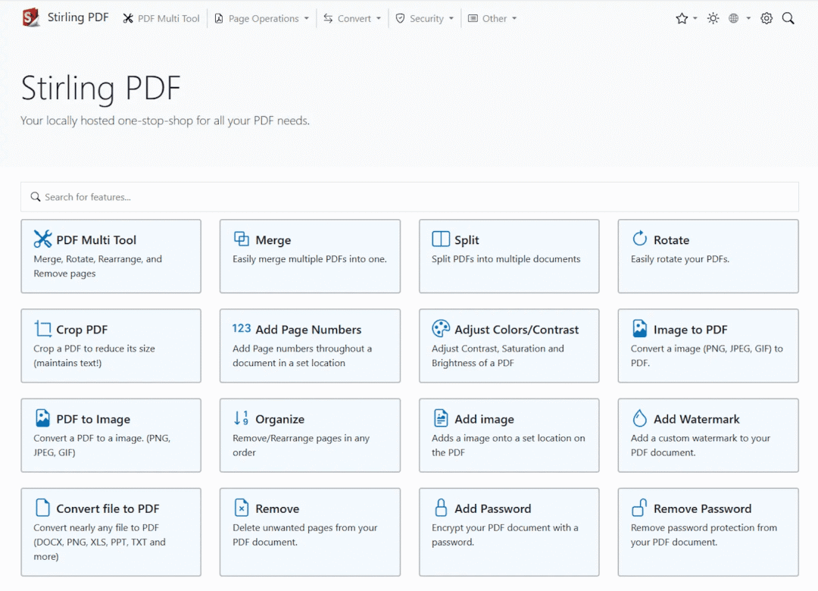Screen dimensions: 818x591
Task: Click the Merge card icon
Action: pos(241,239)
